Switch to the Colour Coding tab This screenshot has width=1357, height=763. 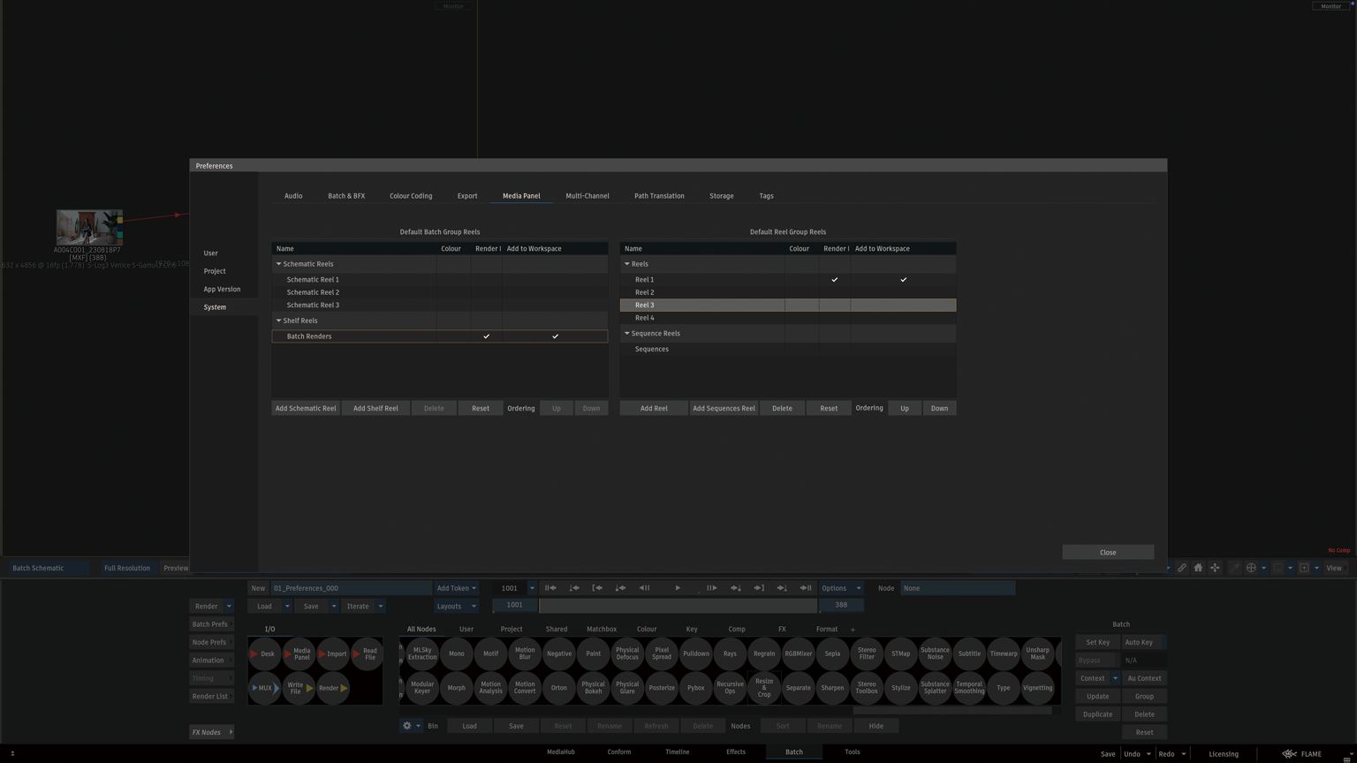pos(411,196)
